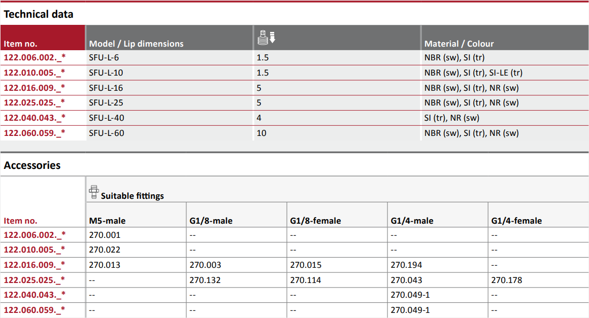Select fitting number 270.001
This screenshot has height=318, width=589.
tap(105, 235)
